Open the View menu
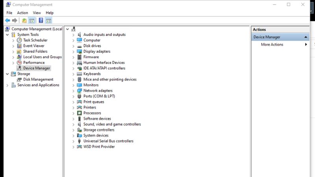315x177 pixels. coord(37,13)
